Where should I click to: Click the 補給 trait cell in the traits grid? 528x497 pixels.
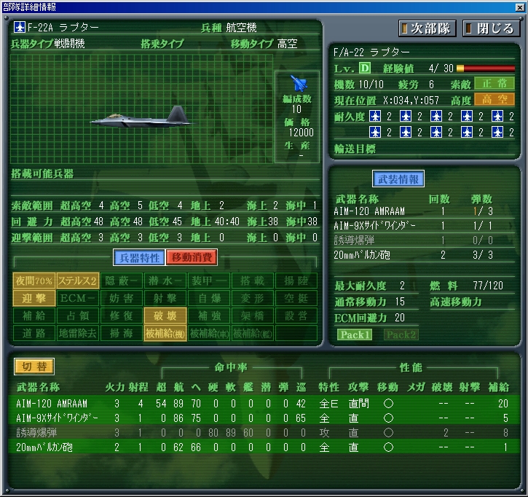point(34,316)
